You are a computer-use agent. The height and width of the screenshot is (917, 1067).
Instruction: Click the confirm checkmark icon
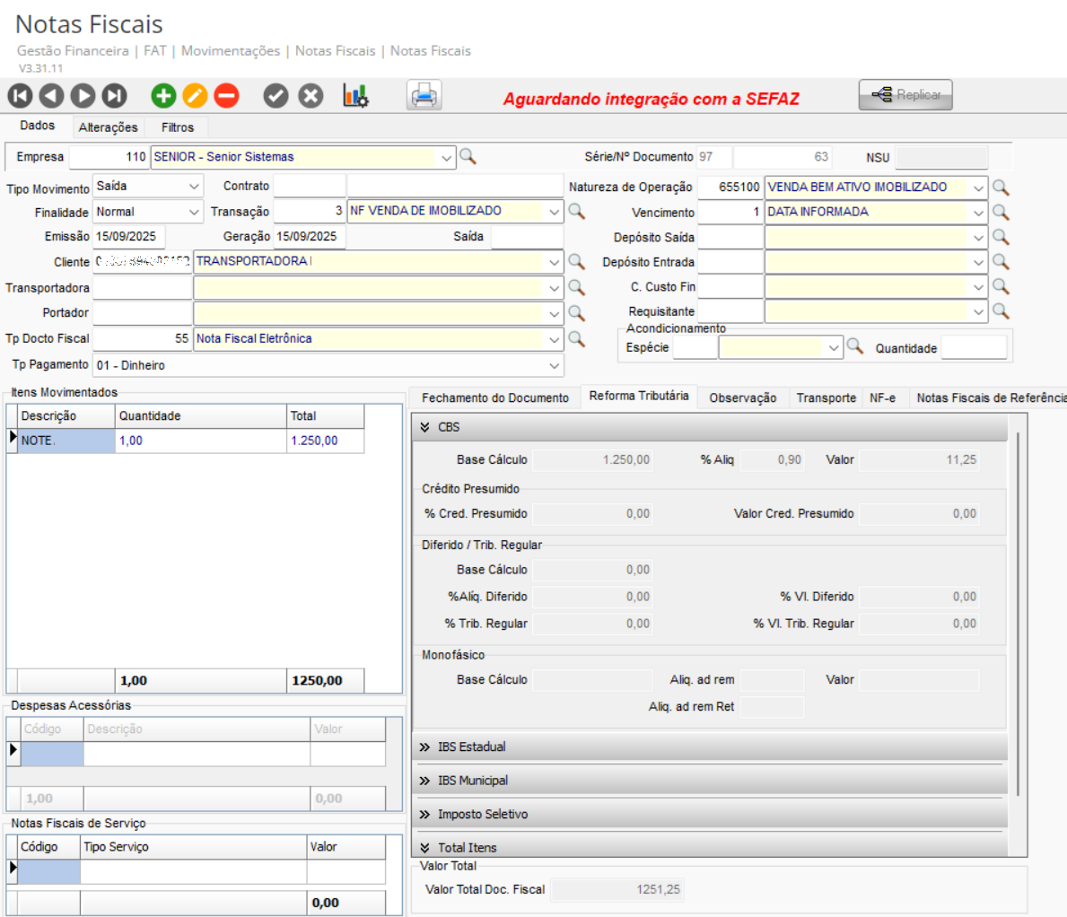click(x=276, y=95)
